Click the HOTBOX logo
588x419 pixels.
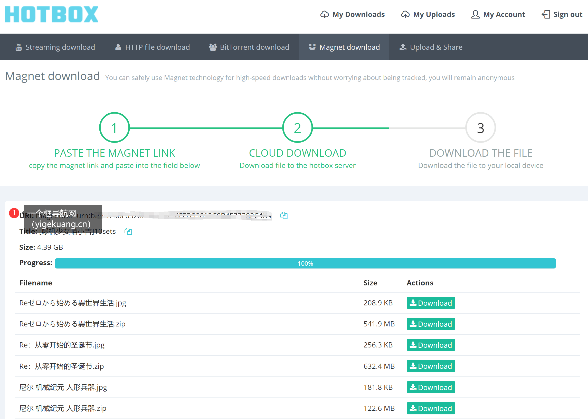pyautogui.click(x=52, y=14)
